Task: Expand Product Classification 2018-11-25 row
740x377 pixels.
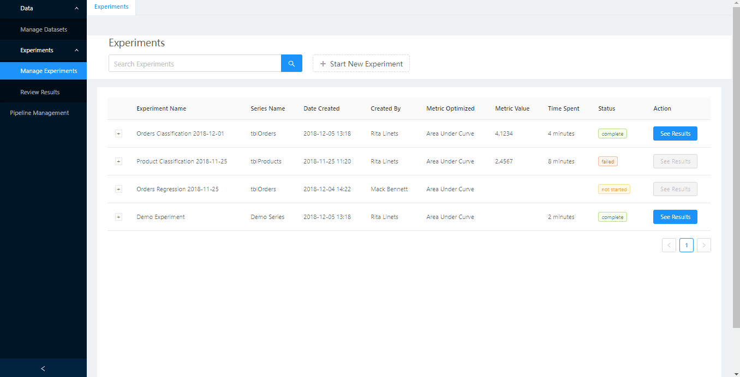Action: click(x=118, y=161)
